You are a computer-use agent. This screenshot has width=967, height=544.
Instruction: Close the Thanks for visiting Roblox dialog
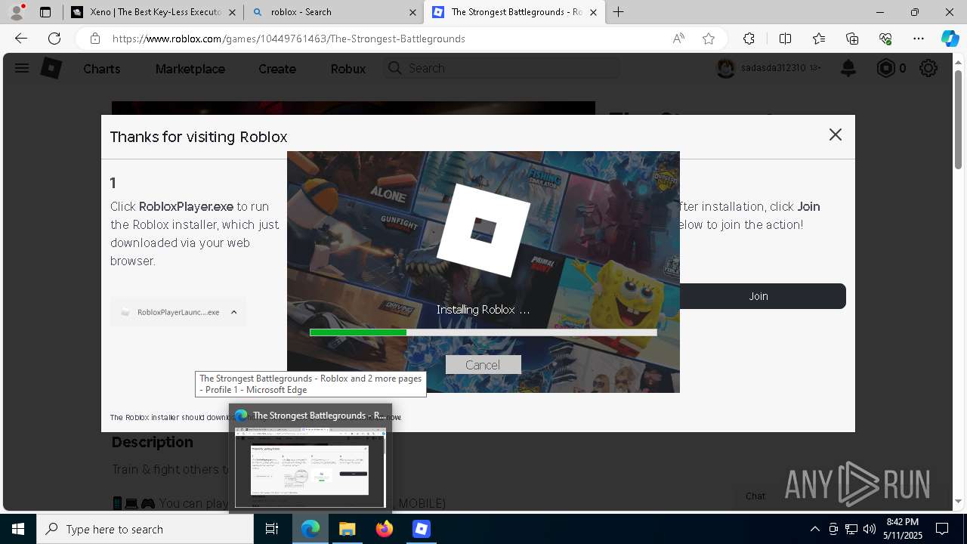(x=835, y=134)
